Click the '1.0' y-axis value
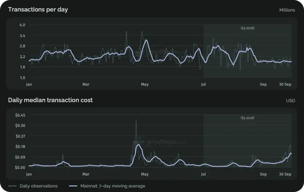 pyautogui.click(x=22, y=78)
